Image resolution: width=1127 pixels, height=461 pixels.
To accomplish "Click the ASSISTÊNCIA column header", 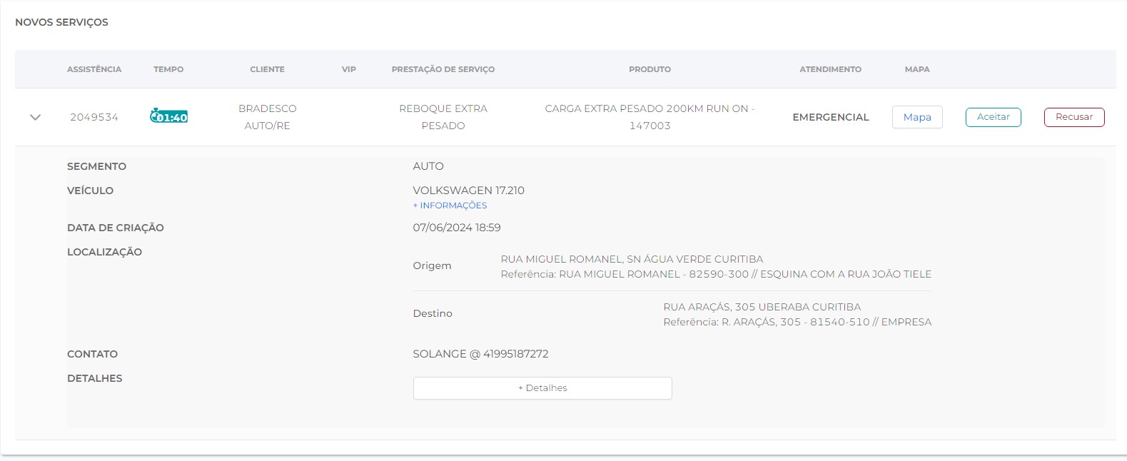I will tap(94, 69).
